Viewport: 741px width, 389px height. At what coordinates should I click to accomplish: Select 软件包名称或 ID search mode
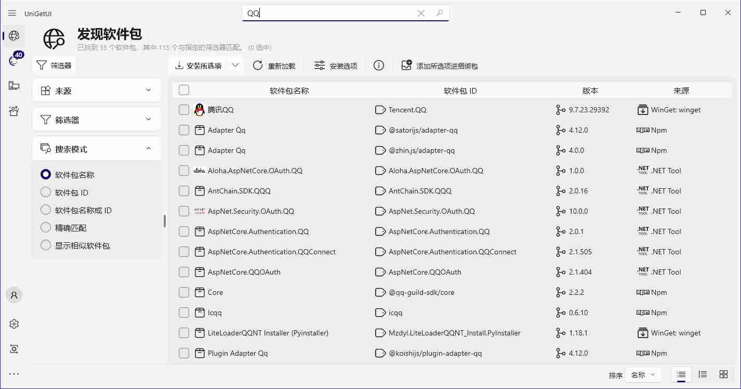pos(76,210)
